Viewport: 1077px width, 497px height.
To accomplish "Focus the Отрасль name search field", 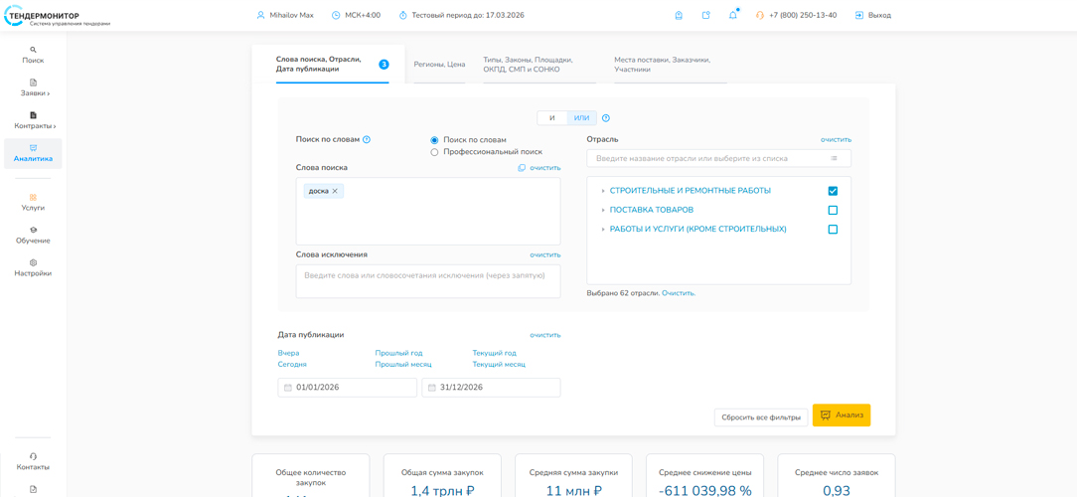I will tap(719, 158).
